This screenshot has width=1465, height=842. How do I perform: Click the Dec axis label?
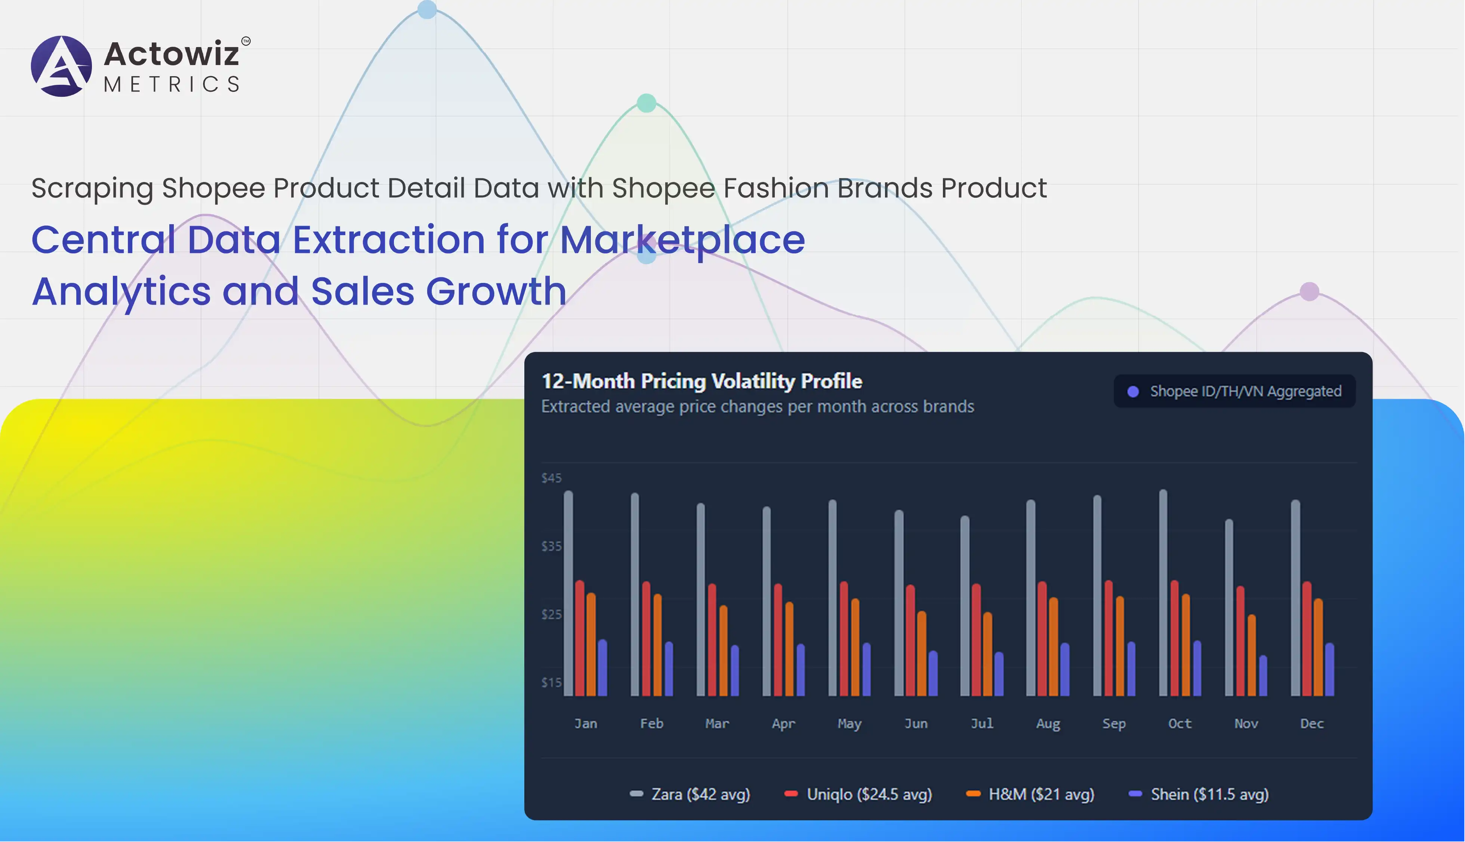1313,724
